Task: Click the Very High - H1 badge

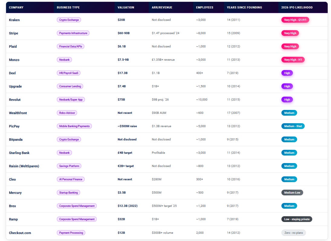Action: [x=293, y=60]
